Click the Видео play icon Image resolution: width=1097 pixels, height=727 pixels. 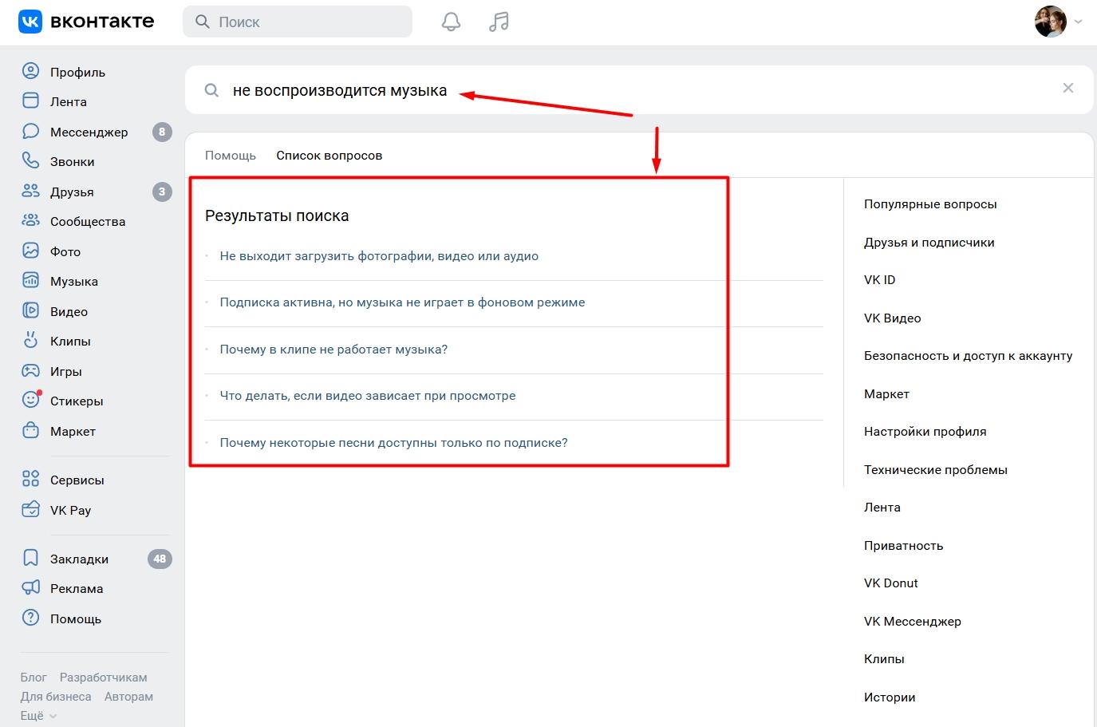pyautogui.click(x=30, y=311)
